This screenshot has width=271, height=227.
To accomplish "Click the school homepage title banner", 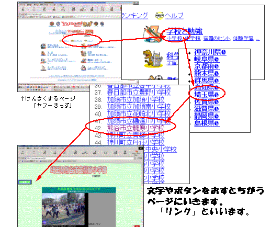I will 78,169.
